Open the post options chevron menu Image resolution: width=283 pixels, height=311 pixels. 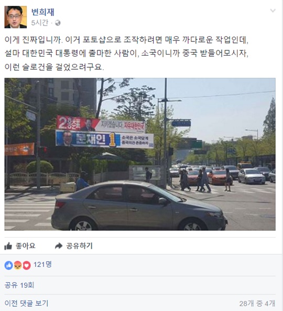click(x=273, y=10)
